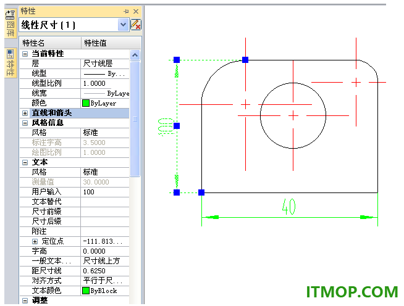Select the green 40 dimension text

tap(288, 207)
